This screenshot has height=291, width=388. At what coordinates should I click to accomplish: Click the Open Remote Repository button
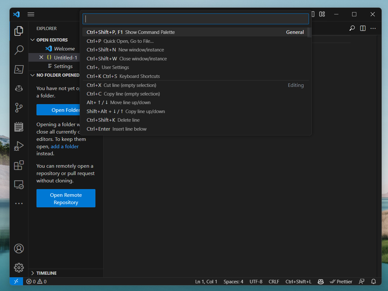coord(66,198)
